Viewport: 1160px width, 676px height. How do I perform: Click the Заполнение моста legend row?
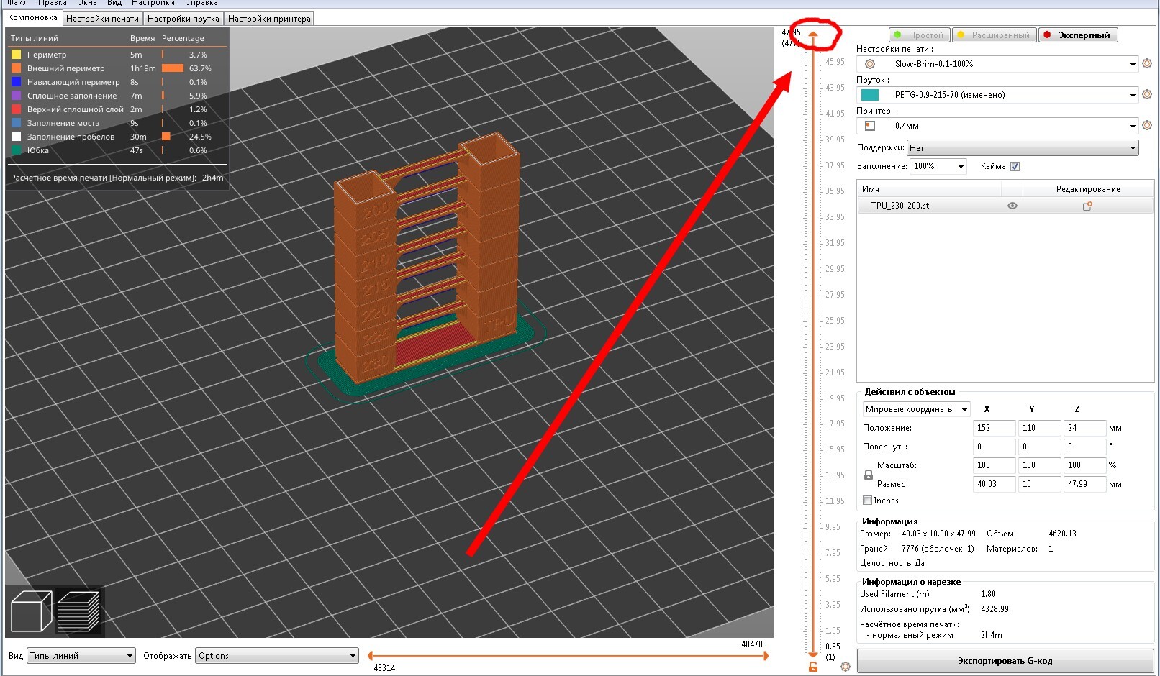[x=117, y=123]
